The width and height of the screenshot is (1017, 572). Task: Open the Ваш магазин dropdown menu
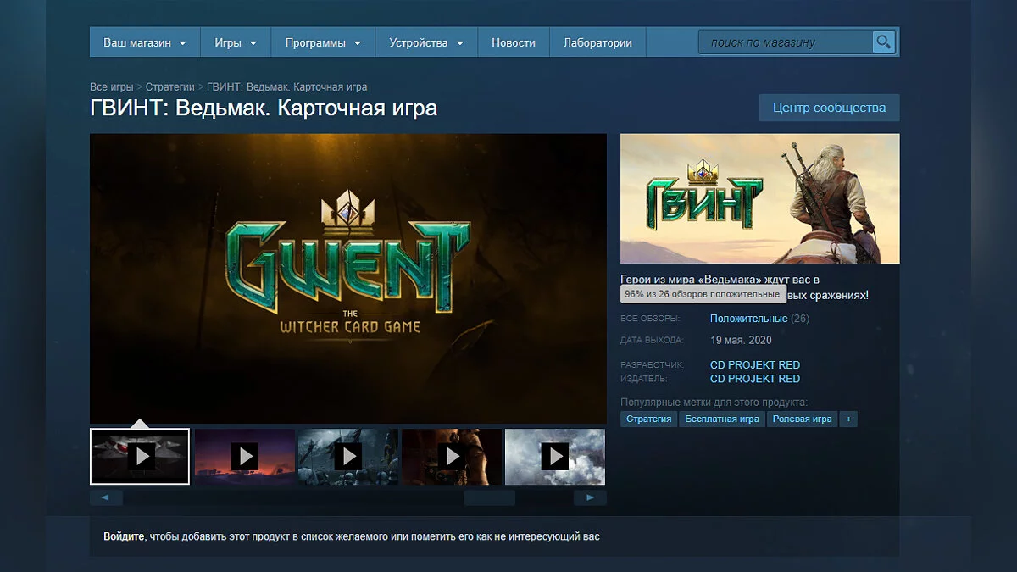(x=145, y=42)
